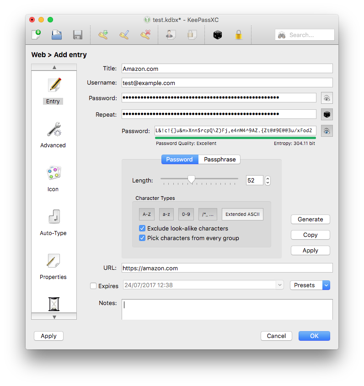
Task: Click the Entropy: 304.11 bit text
Action: click(x=294, y=144)
